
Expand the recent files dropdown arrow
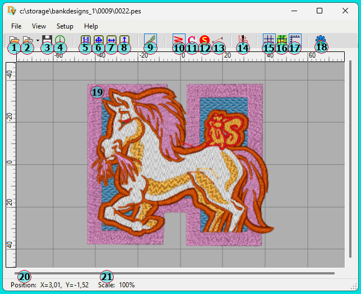37,40
